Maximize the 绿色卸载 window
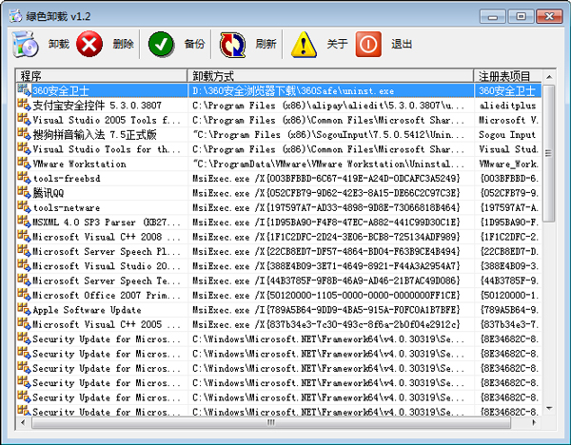Viewport: 571px width, 445px height. (522, 16)
